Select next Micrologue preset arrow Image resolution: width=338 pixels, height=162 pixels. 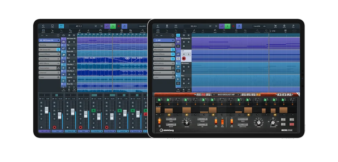tap(239, 95)
